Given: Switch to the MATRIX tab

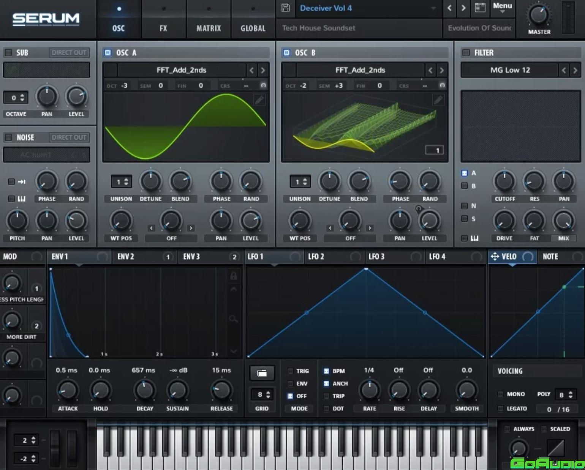Looking at the screenshot, I should tap(209, 28).
